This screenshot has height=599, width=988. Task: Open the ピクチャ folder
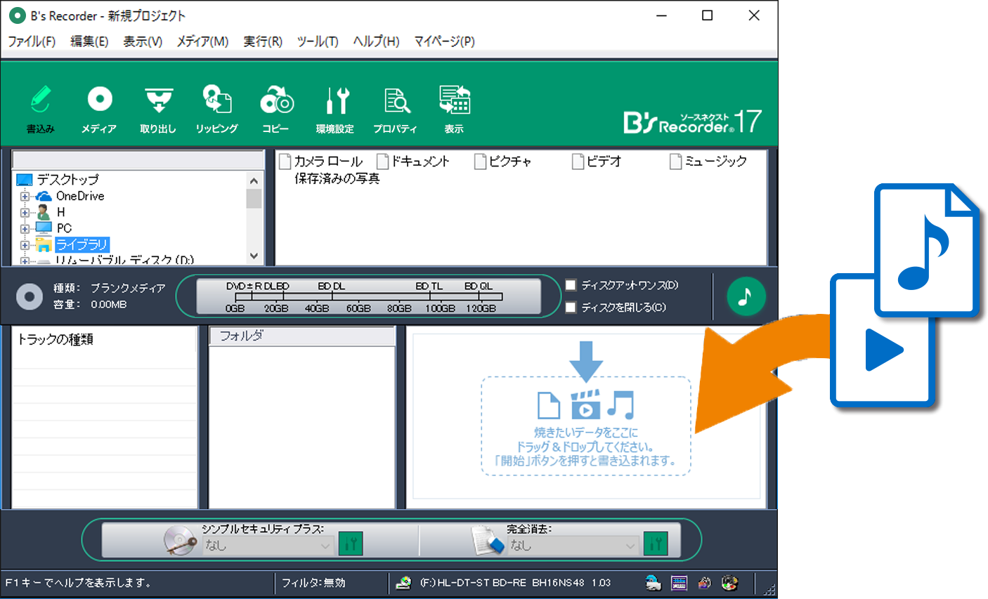click(x=503, y=162)
